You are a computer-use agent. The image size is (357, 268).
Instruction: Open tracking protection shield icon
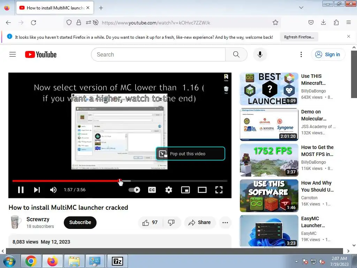69,22
